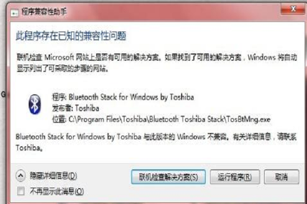The height and width of the screenshot is (204, 307).
Task: Click the TosBtMng.exe location path
Action: [x=161, y=119]
